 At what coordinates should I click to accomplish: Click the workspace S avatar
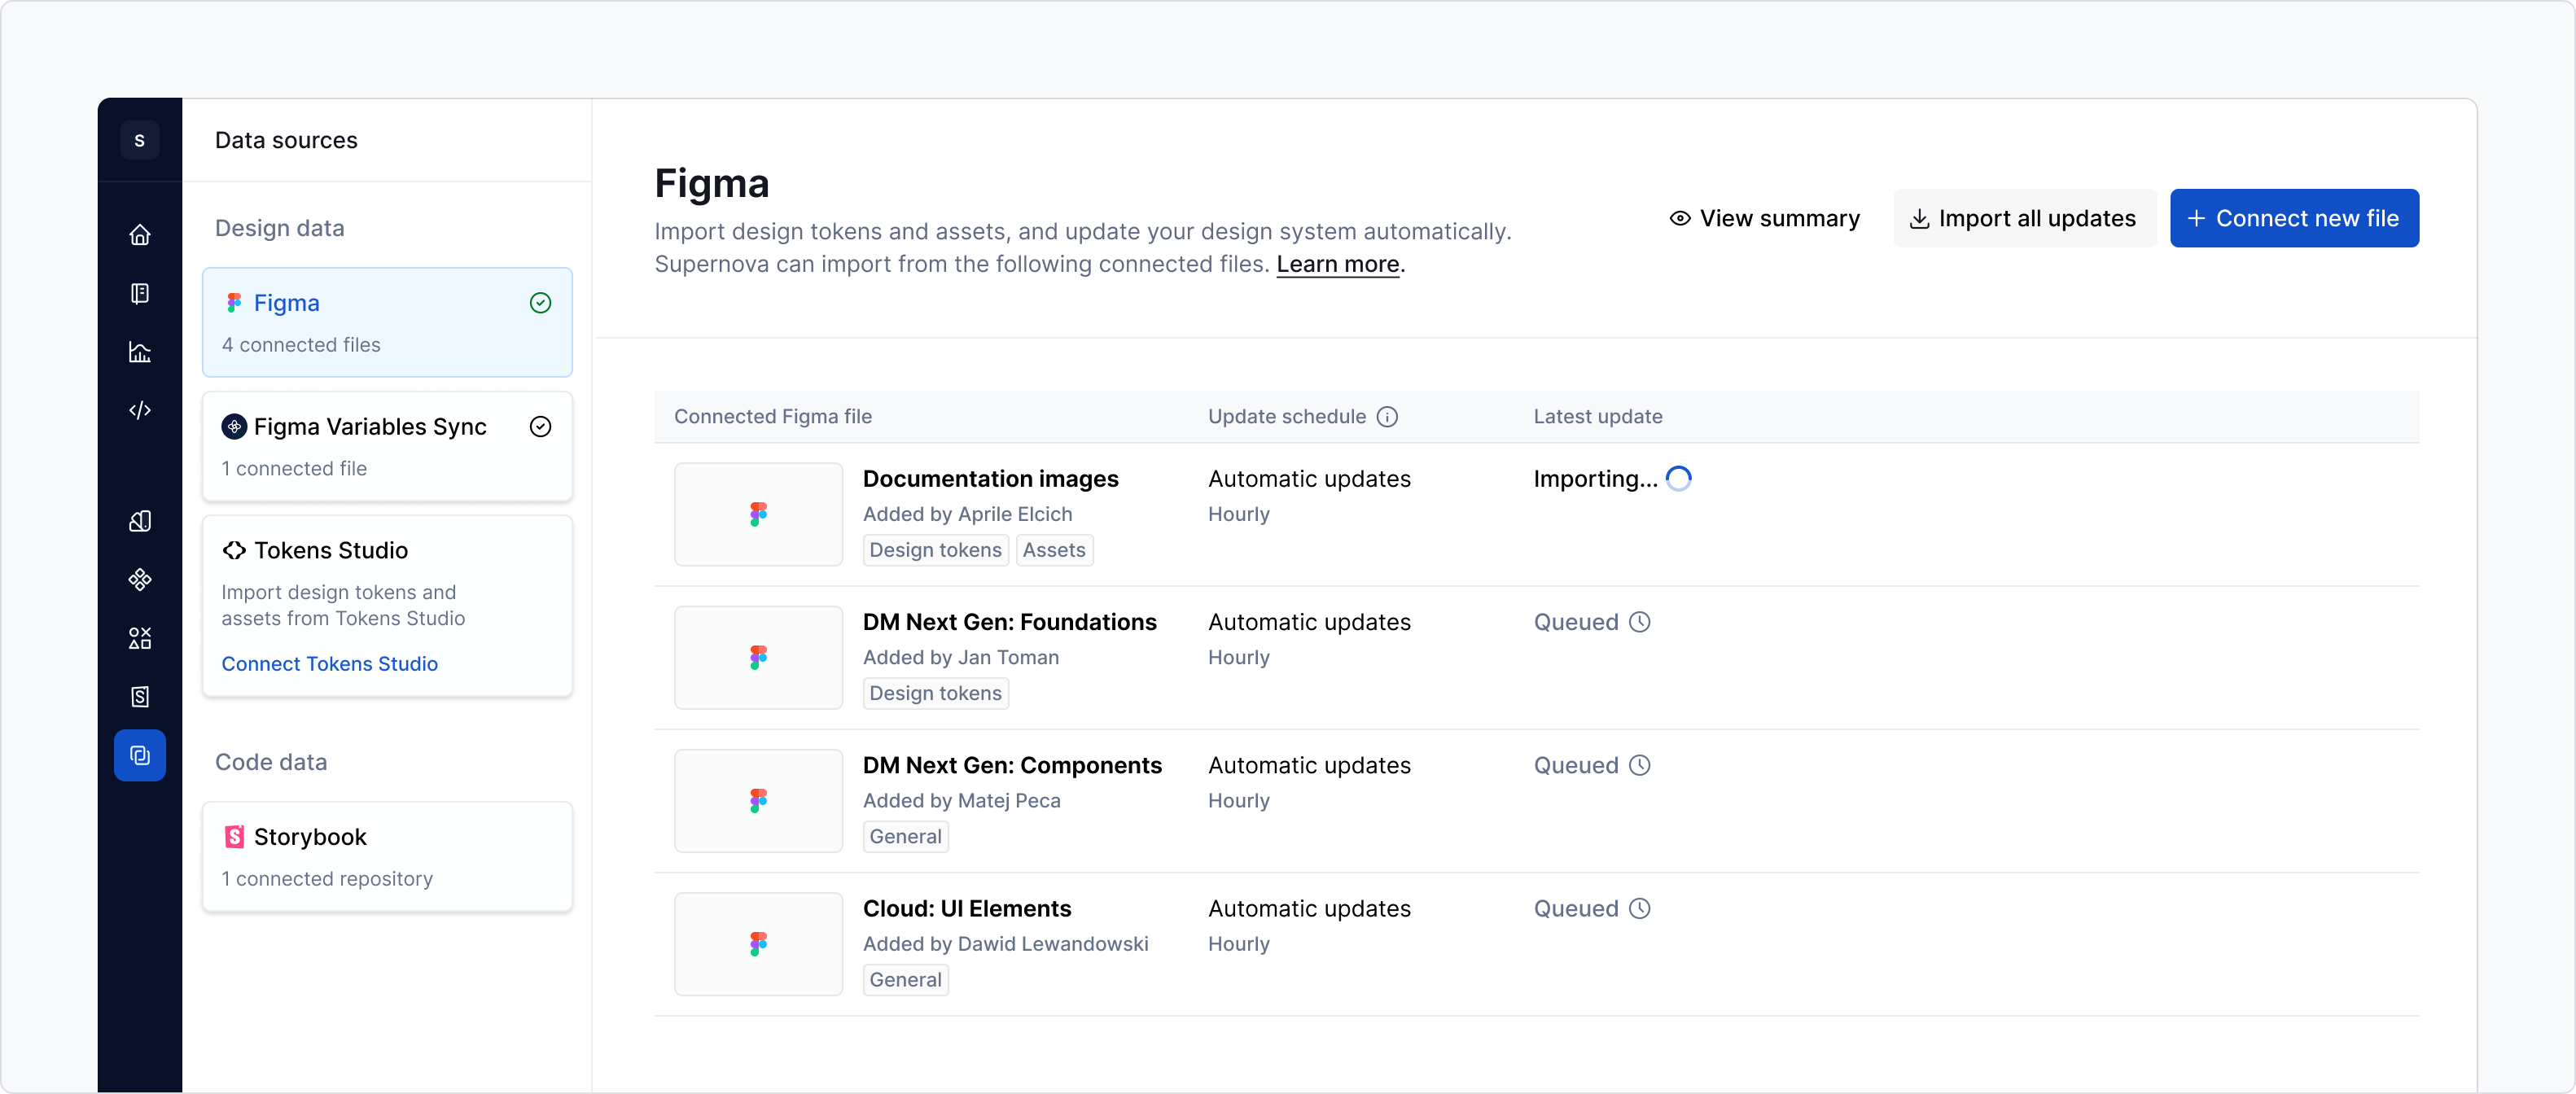(140, 140)
